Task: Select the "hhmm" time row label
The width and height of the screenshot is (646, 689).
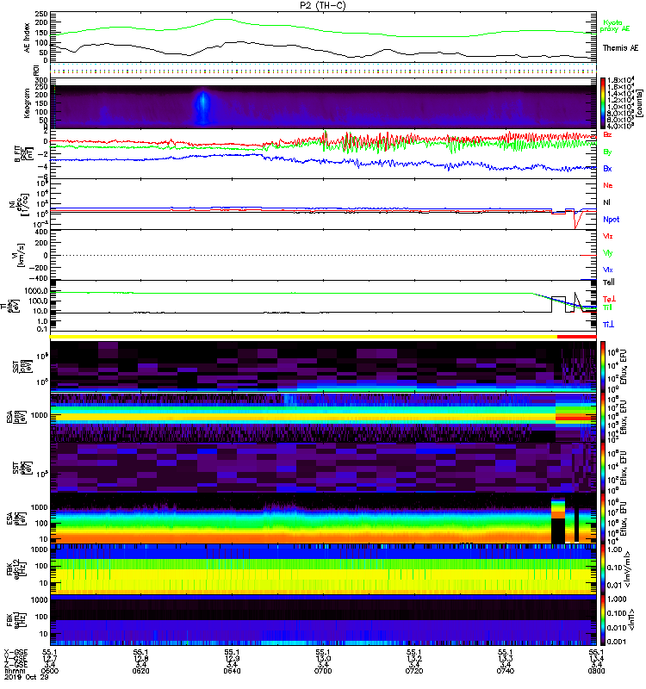Action: tap(14, 671)
